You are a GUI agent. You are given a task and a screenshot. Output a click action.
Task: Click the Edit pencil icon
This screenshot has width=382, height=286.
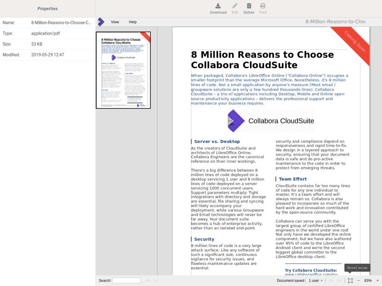tap(235, 6)
